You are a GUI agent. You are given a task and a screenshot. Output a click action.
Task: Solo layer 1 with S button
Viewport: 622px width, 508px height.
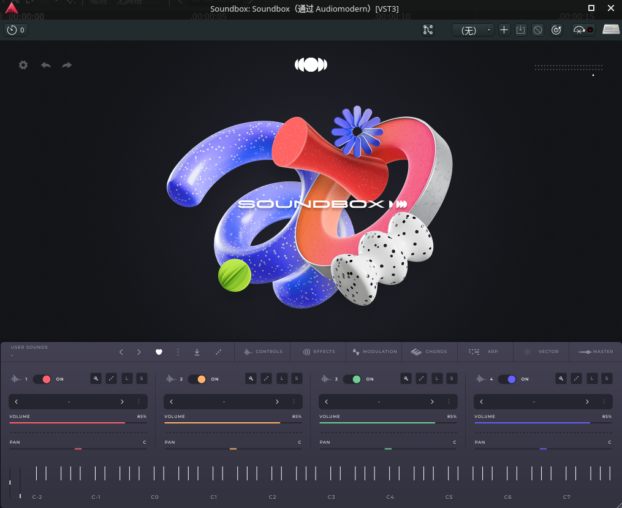(142, 379)
